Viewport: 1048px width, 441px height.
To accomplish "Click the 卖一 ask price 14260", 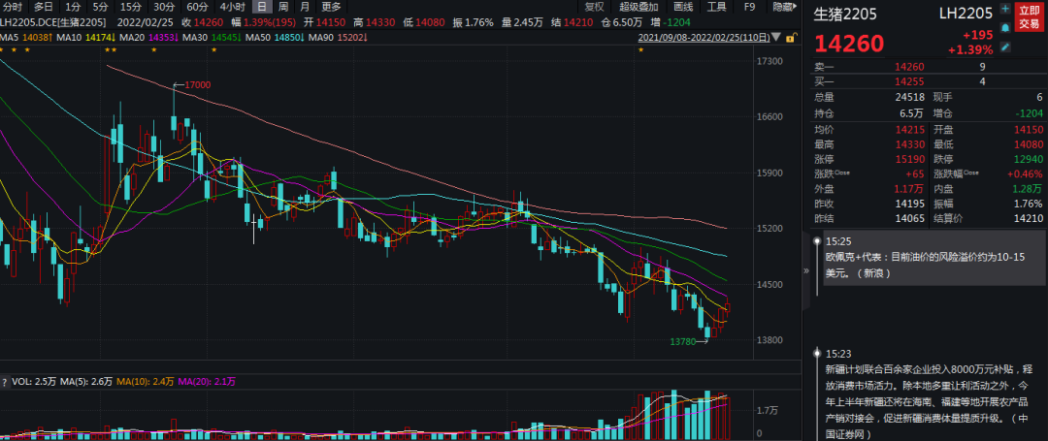I will tap(909, 67).
